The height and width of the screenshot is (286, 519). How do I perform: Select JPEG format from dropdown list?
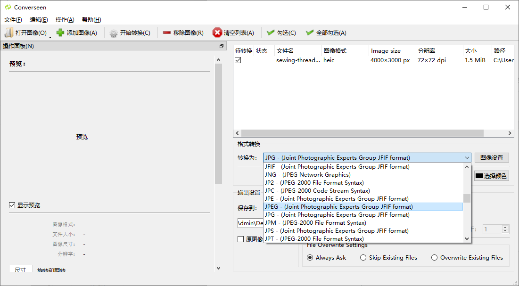tap(338, 207)
